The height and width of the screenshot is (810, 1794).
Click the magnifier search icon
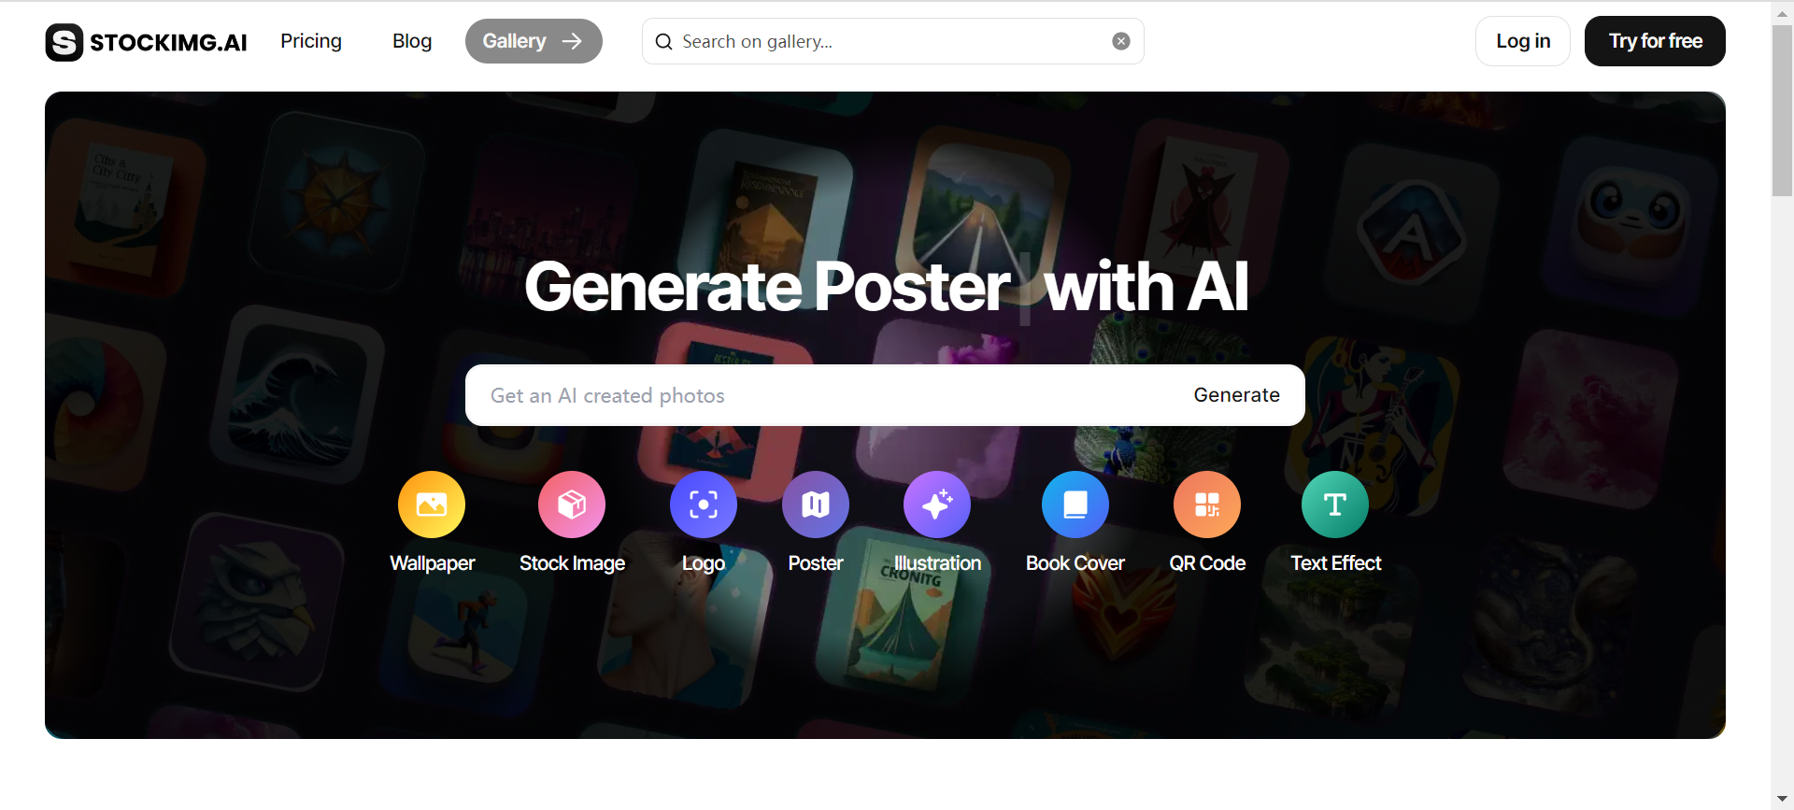pos(663,42)
